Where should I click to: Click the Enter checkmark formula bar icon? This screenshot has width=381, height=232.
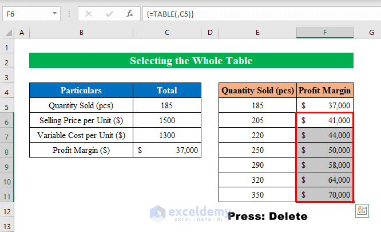pos(109,14)
